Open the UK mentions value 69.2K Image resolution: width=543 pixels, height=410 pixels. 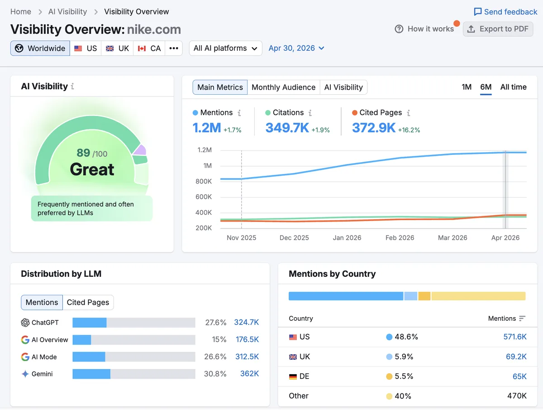click(516, 357)
